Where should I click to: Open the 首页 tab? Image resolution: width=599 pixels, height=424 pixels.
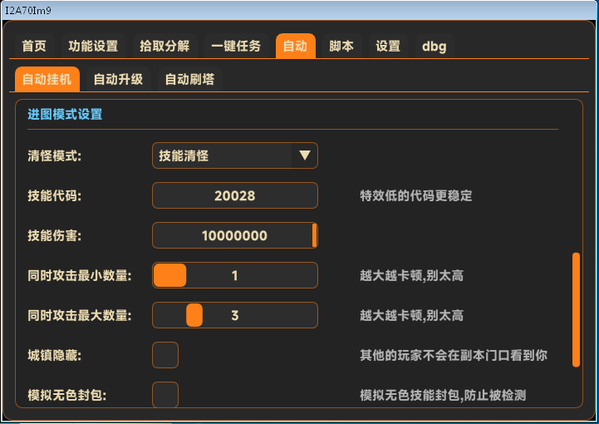pyautogui.click(x=34, y=47)
